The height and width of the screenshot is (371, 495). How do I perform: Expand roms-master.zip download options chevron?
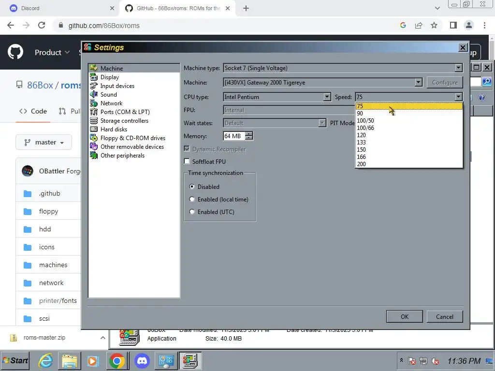102,338
